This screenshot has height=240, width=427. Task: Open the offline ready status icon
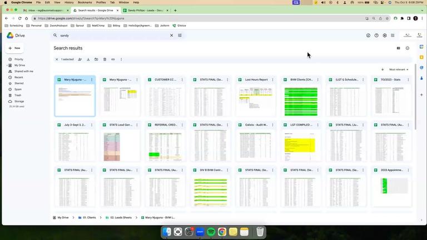[x=368, y=36]
